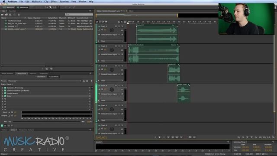Screen dimensions: 277x156
Task: Open Track 1 Default Stereo Input dropdown
Action: pyautogui.click(x=111, y=35)
